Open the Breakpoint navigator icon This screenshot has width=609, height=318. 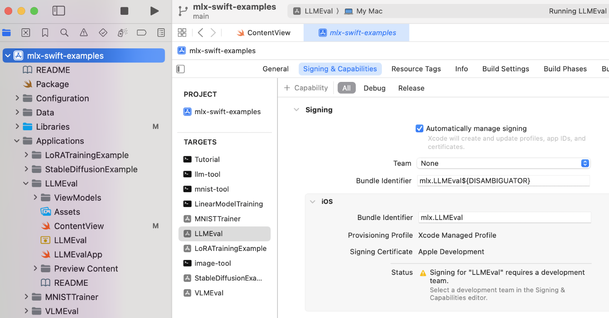[142, 33]
